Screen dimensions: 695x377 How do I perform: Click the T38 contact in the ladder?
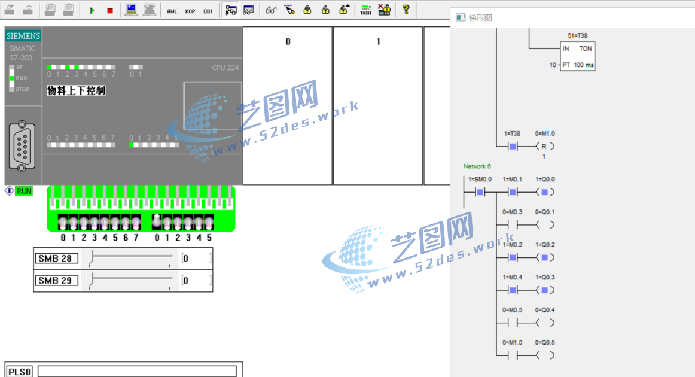(x=513, y=147)
